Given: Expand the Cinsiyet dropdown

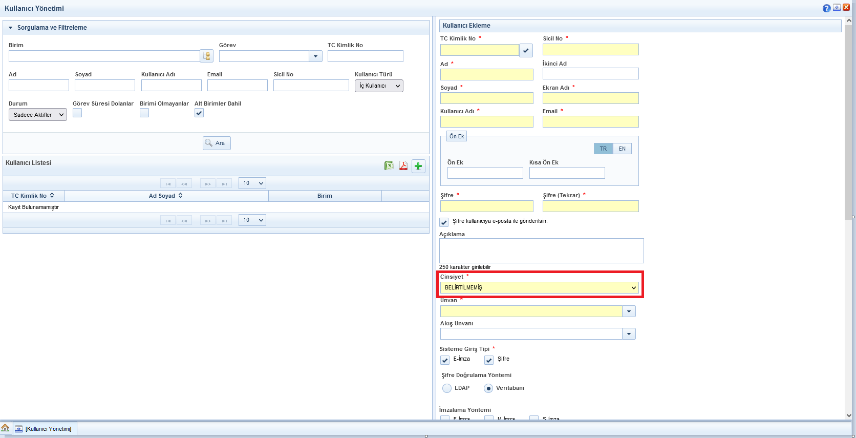Looking at the screenshot, I should point(539,288).
